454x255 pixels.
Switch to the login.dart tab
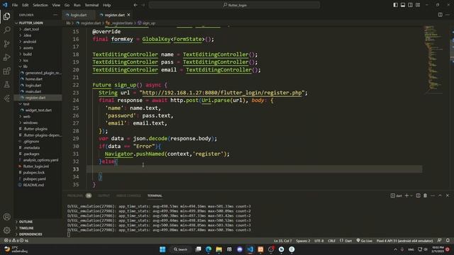78,15
